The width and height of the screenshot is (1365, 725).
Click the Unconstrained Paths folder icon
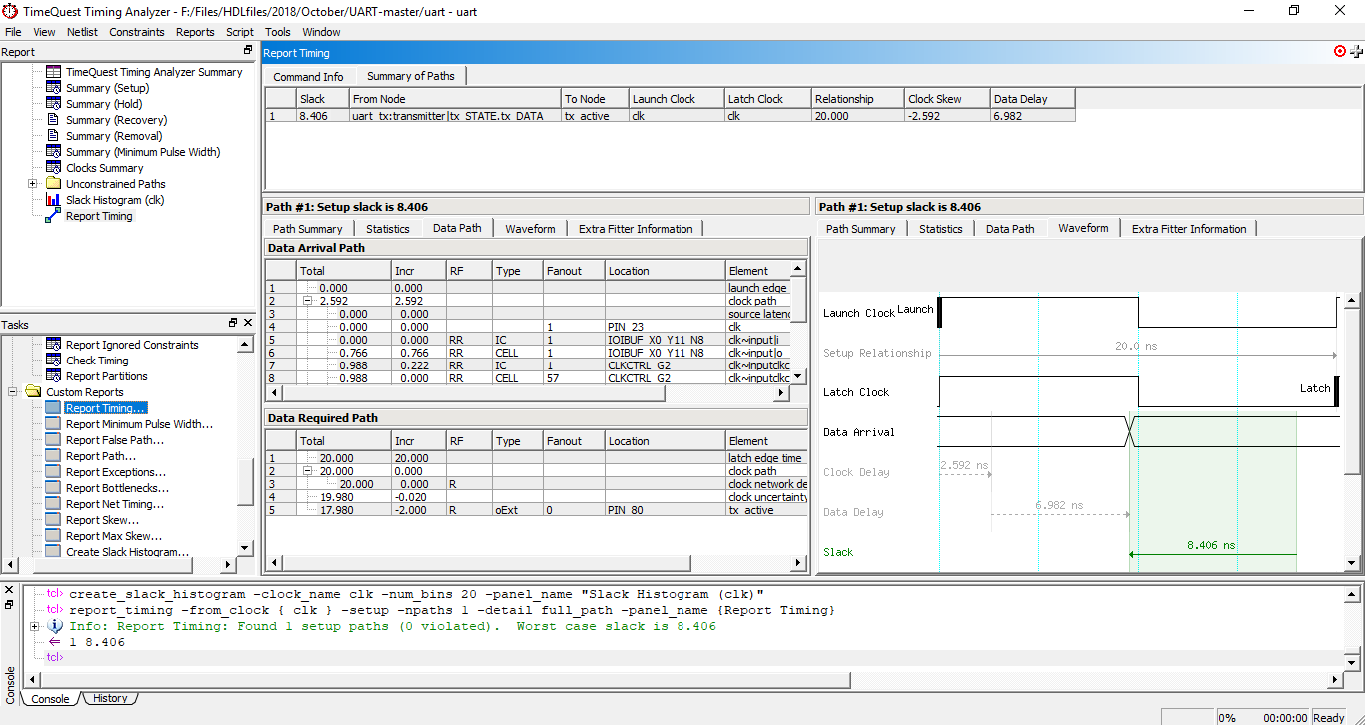54,184
